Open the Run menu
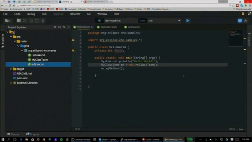This screenshot has height=142, width=252. coord(44,14)
